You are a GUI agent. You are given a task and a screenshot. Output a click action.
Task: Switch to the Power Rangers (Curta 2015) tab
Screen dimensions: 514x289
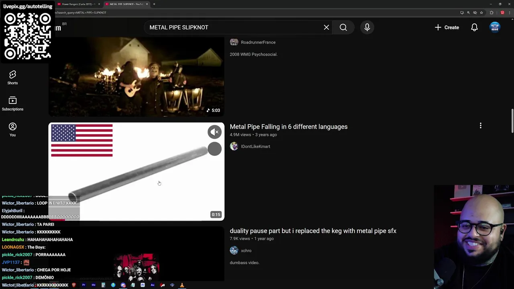point(78,4)
